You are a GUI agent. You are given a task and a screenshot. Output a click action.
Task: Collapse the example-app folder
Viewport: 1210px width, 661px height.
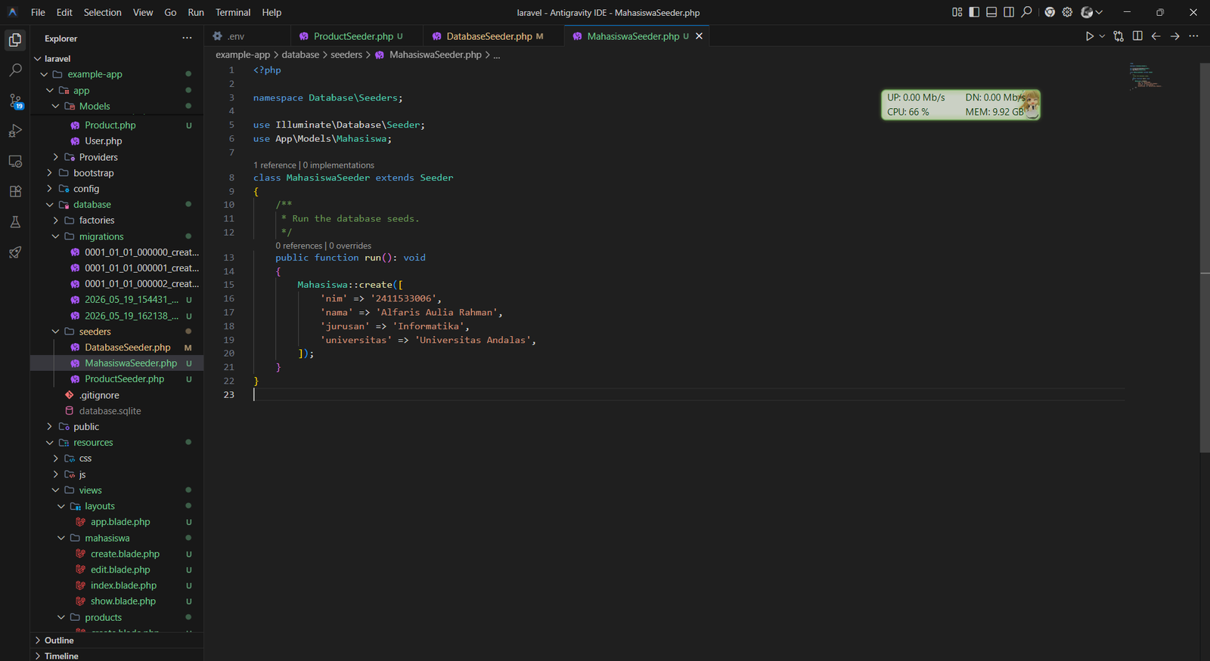tap(44, 74)
